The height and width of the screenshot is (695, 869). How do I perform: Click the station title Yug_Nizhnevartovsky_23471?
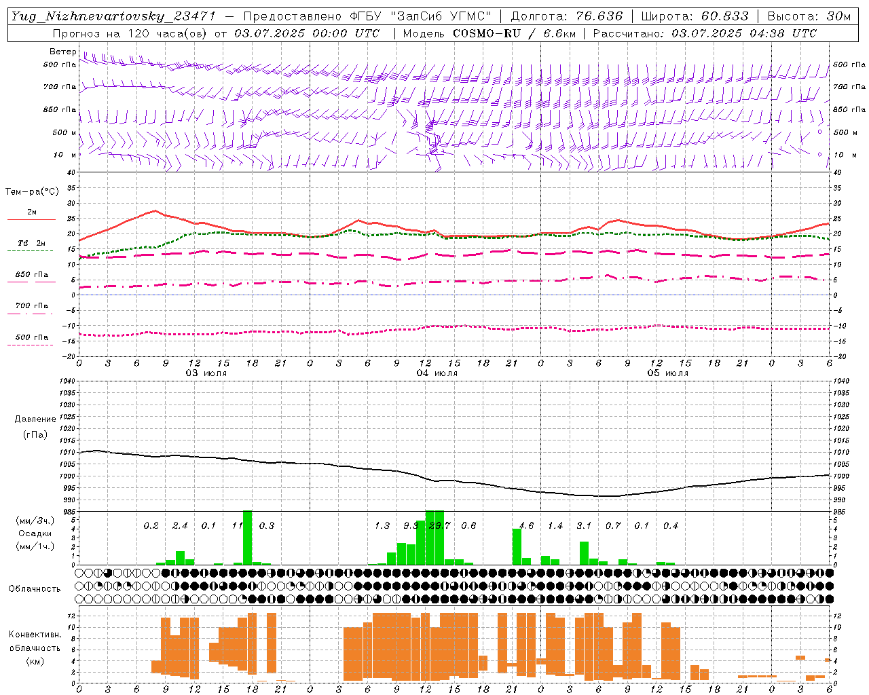coord(113,16)
